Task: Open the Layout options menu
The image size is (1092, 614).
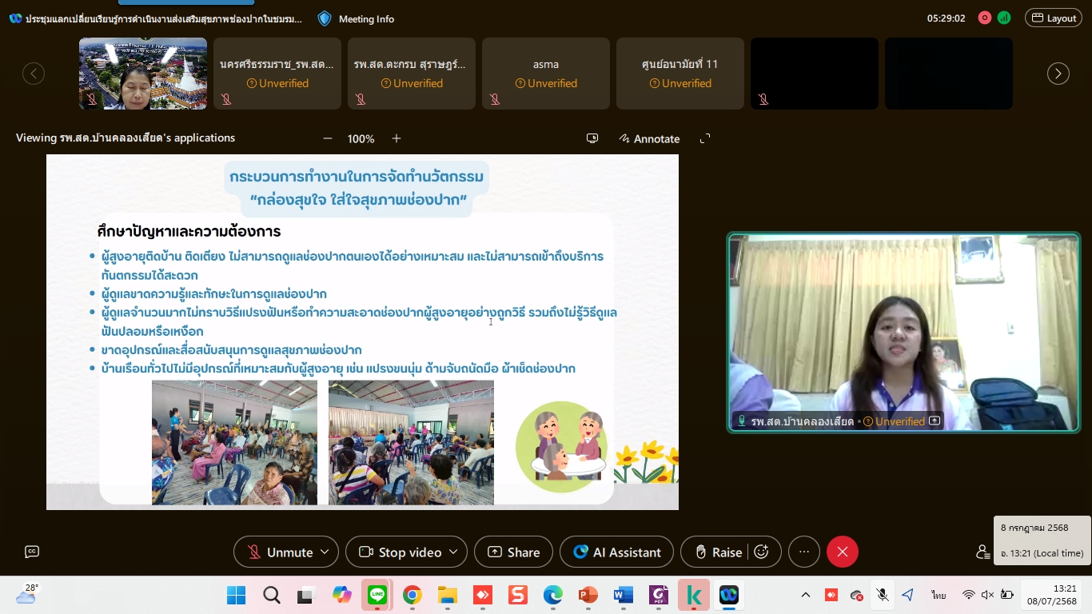Action: [1054, 18]
